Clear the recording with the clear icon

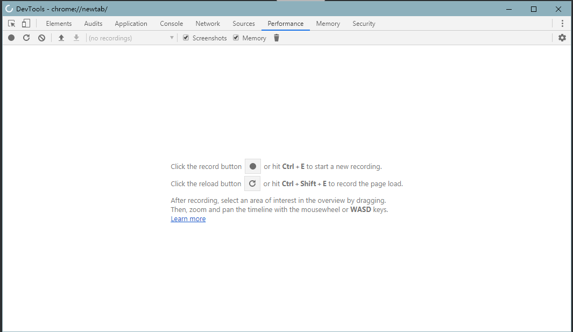click(41, 38)
